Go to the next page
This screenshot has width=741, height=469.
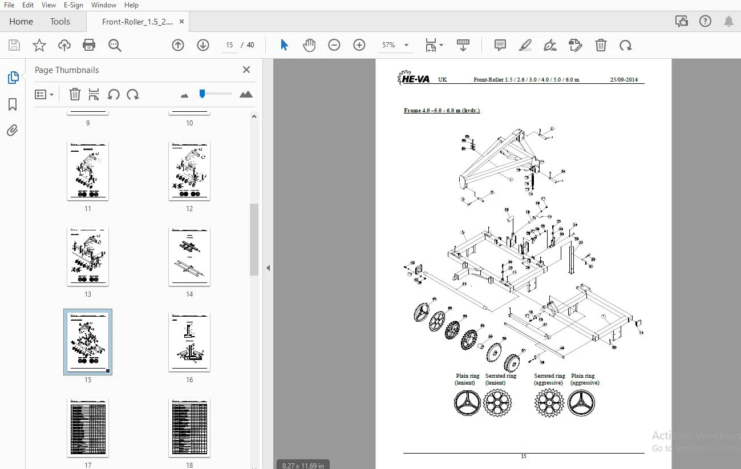[203, 45]
